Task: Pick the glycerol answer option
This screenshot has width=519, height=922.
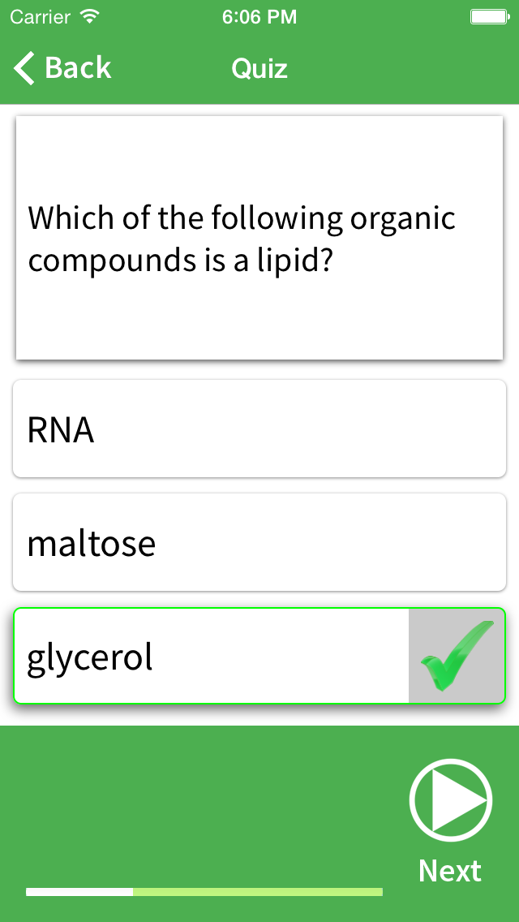Action: click(211, 656)
